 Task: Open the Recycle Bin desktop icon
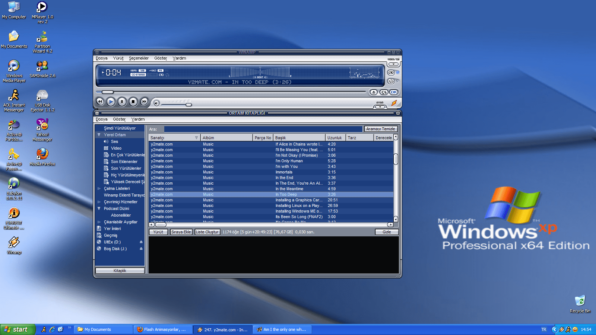point(580,304)
